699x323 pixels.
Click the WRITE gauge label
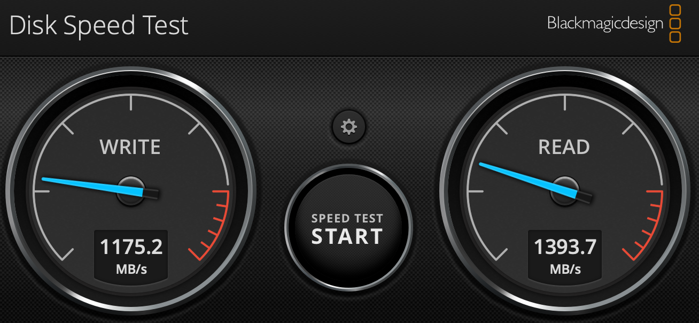point(130,147)
